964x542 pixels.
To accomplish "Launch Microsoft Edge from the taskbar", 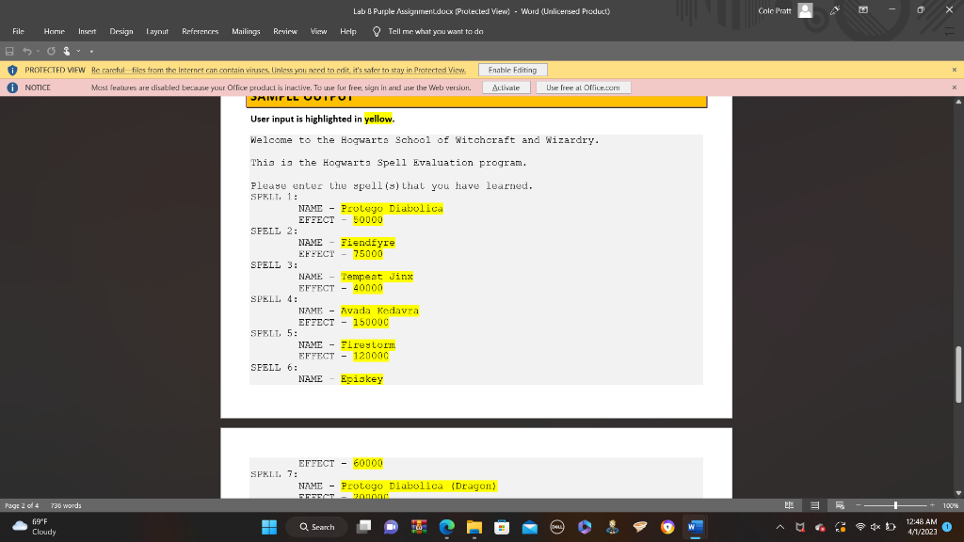I will [x=445, y=527].
